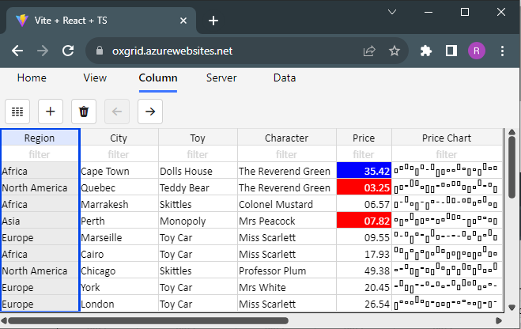Switch to the Home tab
Viewport: 521px width, 329px height.
pyautogui.click(x=32, y=78)
